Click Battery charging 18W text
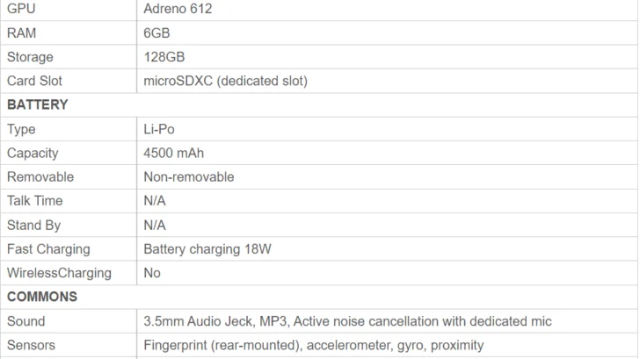640x359 pixels. 207,249
